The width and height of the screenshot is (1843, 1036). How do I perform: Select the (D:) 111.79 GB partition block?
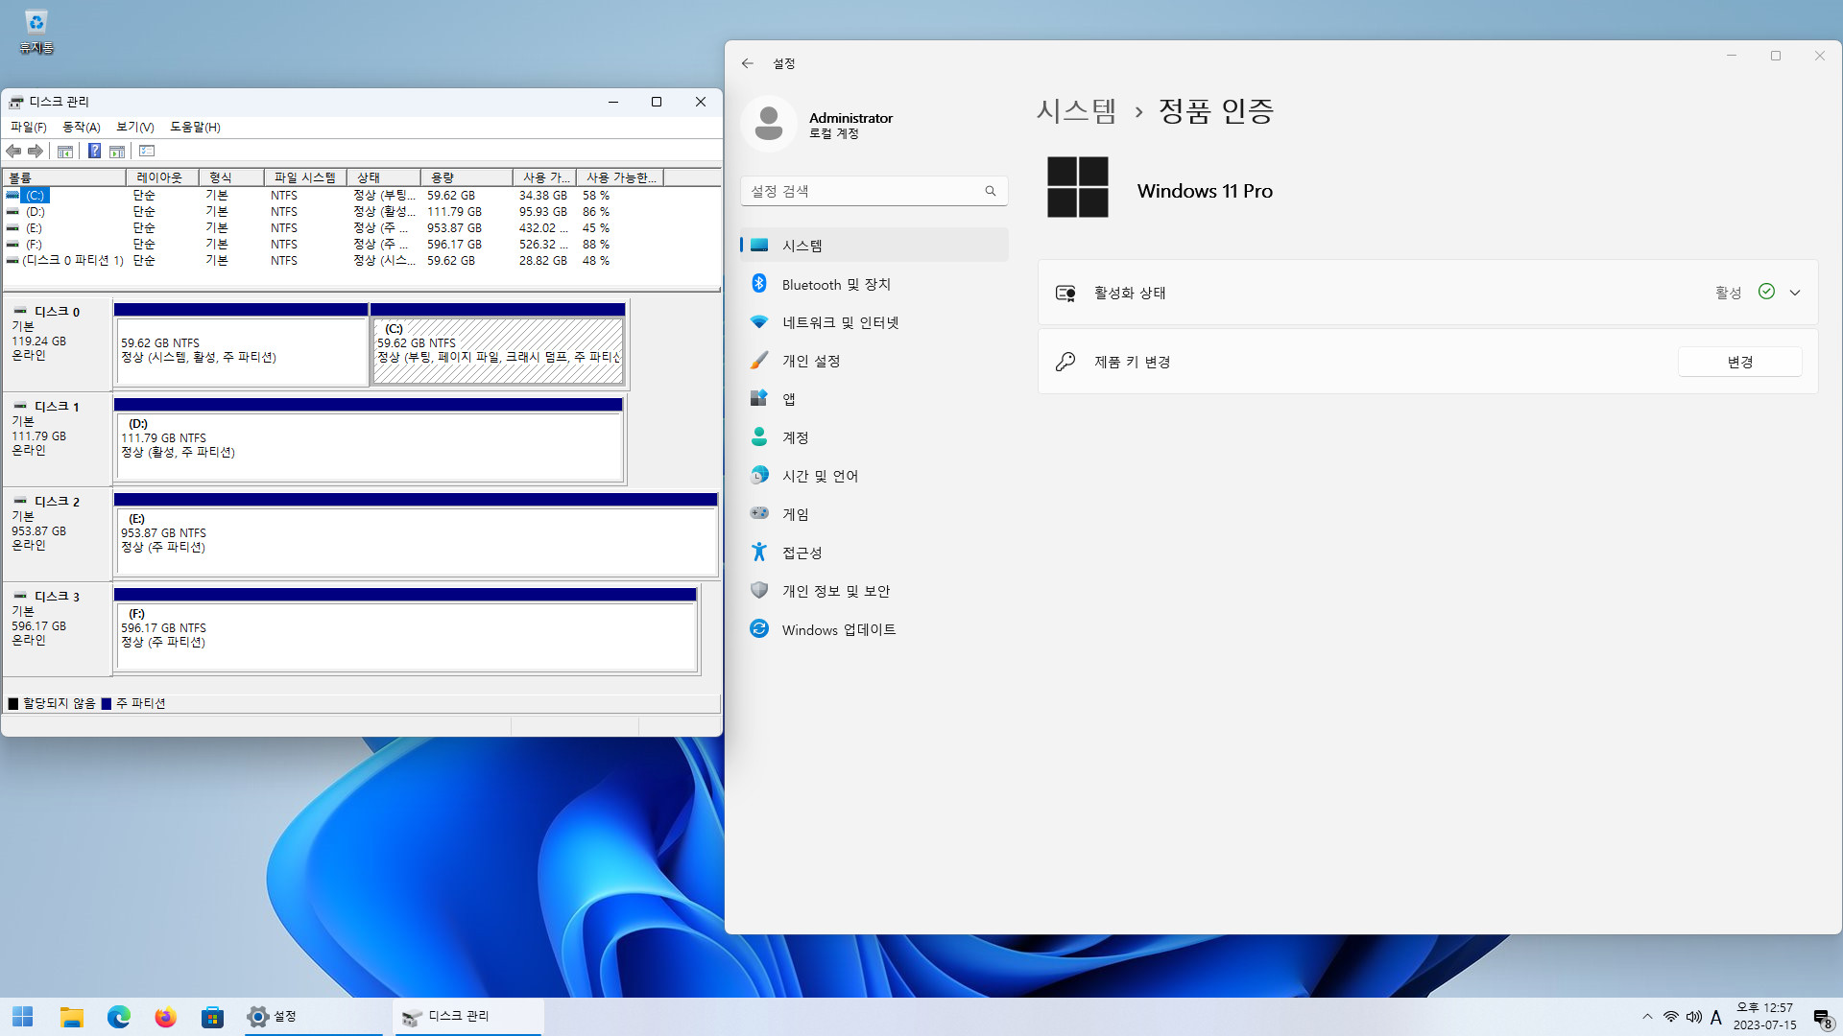[x=369, y=440]
